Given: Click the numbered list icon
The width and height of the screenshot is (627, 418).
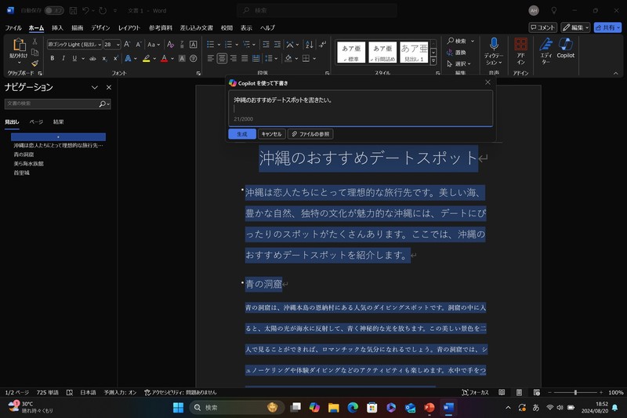Looking at the screenshot, I should tap(228, 45).
